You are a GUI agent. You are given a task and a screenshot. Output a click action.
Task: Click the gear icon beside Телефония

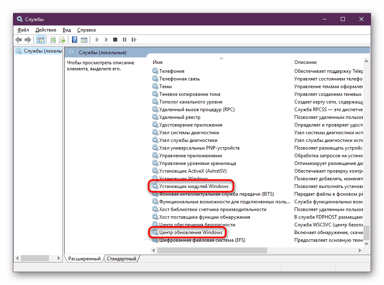tap(155, 71)
